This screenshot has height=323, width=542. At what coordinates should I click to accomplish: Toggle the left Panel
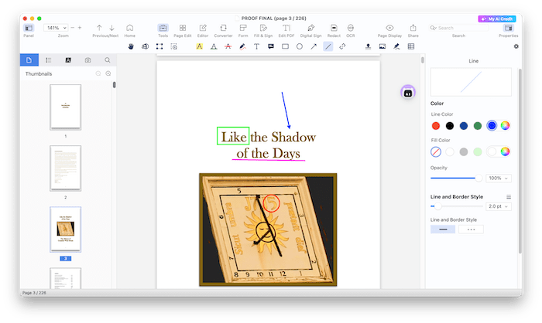[29, 30]
